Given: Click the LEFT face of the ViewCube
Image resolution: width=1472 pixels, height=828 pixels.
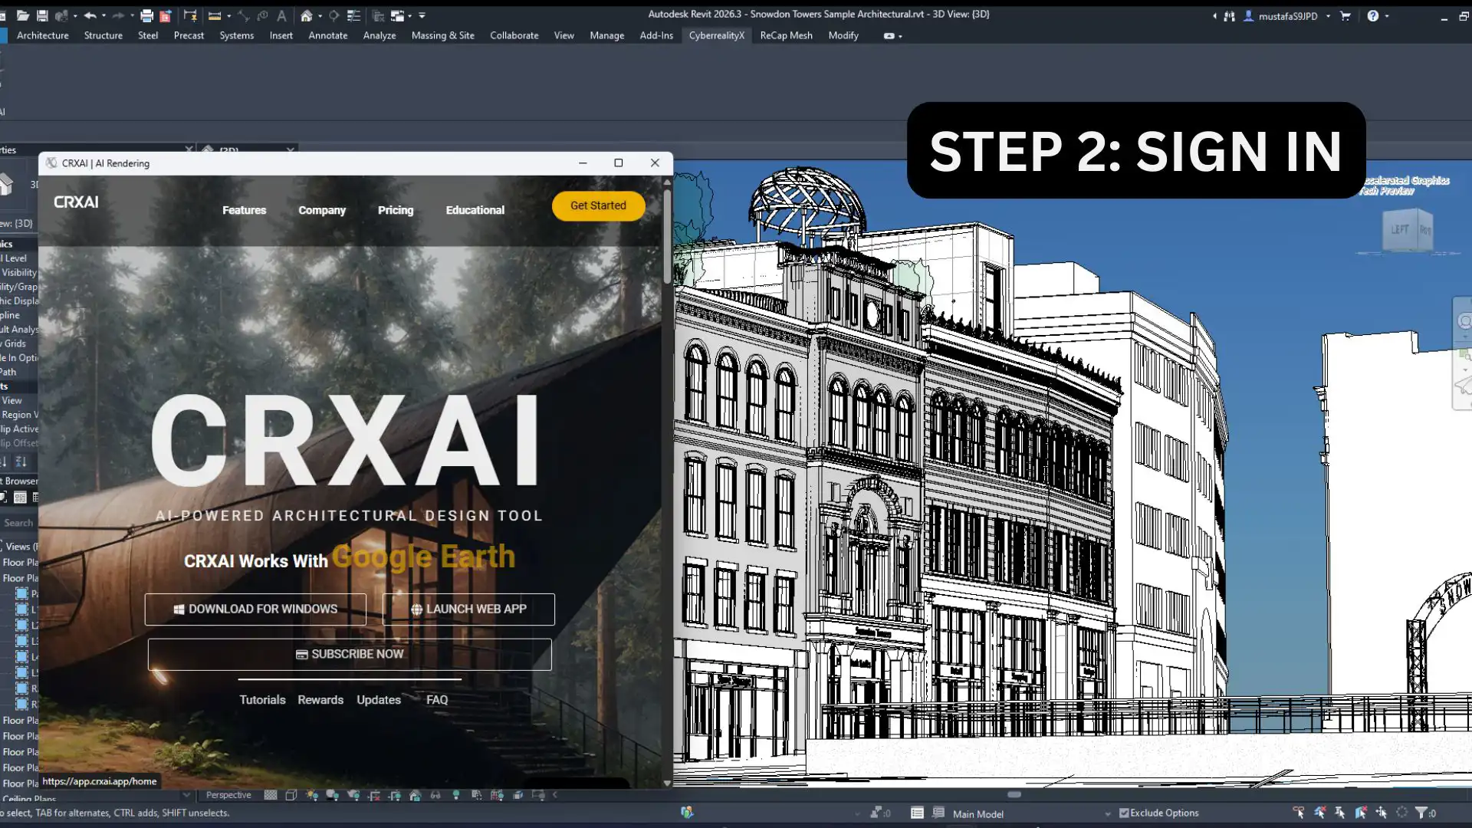Looking at the screenshot, I should [x=1401, y=228].
